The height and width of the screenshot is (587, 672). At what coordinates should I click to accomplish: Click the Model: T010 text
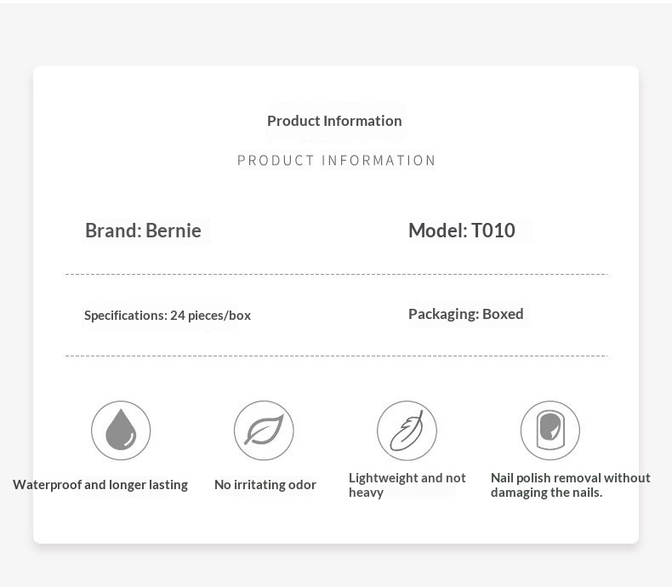tap(462, 231)
